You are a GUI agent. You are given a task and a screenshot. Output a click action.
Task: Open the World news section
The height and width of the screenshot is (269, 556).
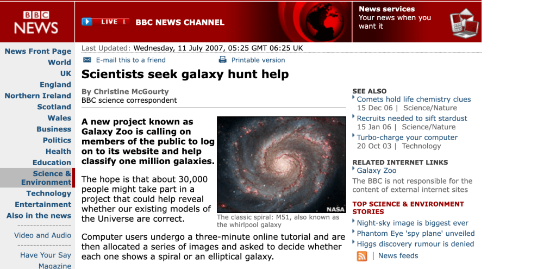tap(59, 62)
